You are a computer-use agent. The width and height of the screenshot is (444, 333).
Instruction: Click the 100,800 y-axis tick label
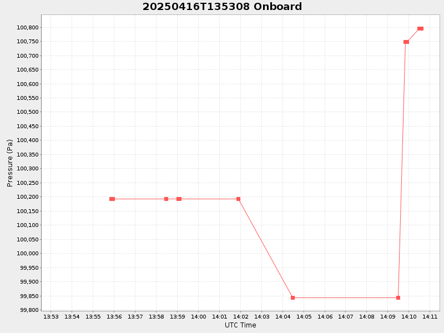tap(27, 27)
